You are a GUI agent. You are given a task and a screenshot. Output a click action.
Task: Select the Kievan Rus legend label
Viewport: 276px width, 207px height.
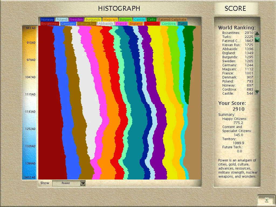tap(87, 24)
